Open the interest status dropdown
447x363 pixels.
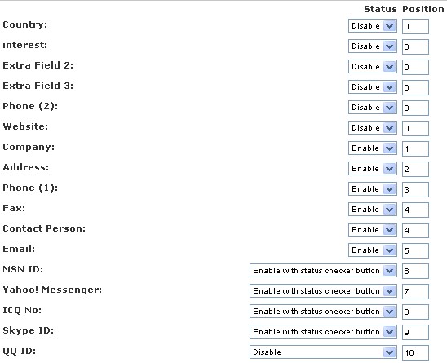click(372, 46)
